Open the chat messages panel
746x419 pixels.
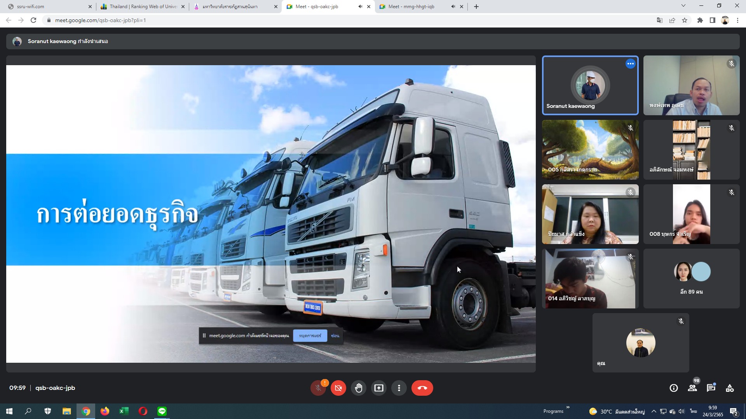click(711, 388)
